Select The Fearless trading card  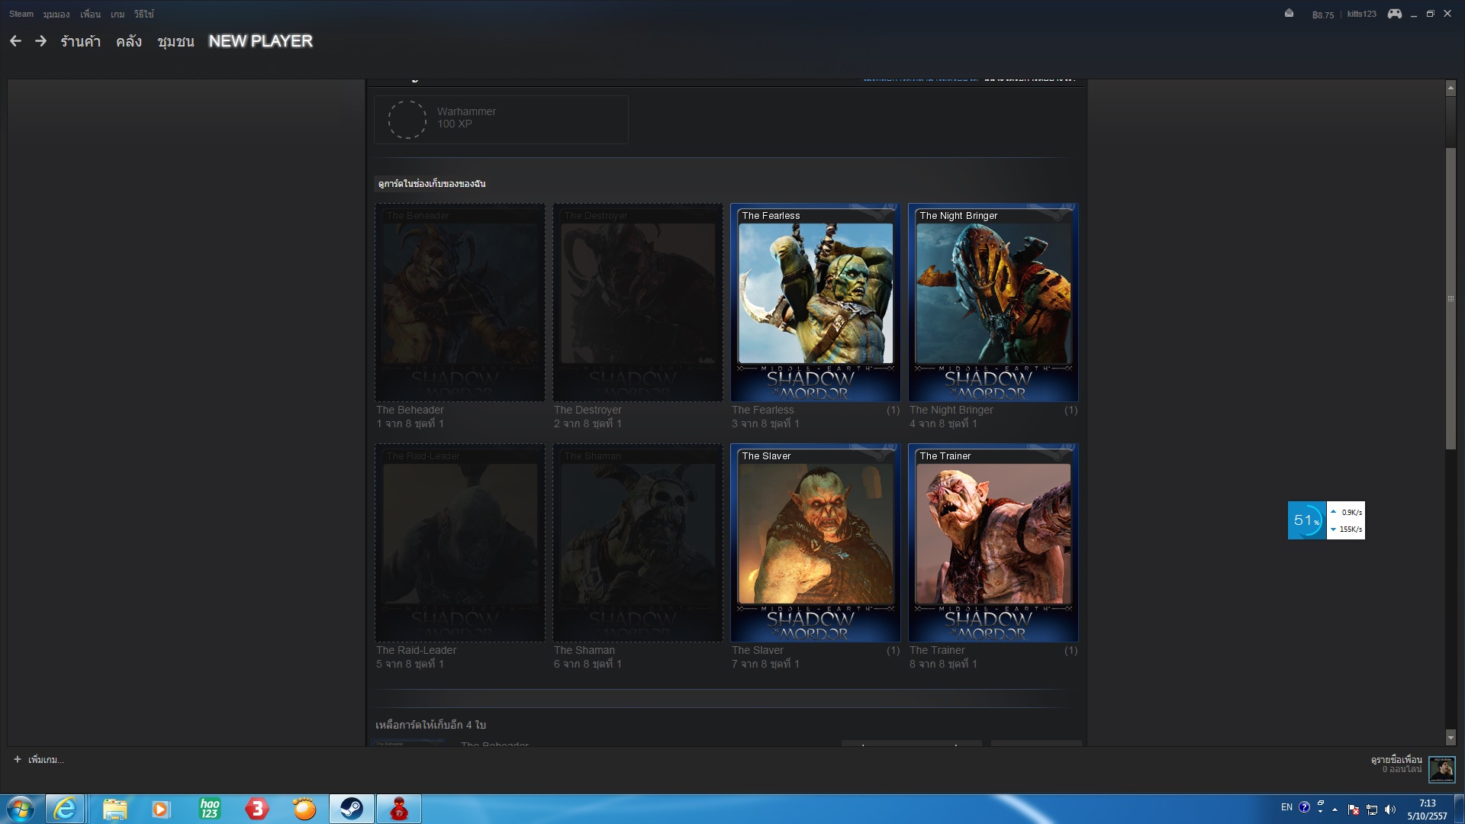pyautogui.click(x=815, y=302)
